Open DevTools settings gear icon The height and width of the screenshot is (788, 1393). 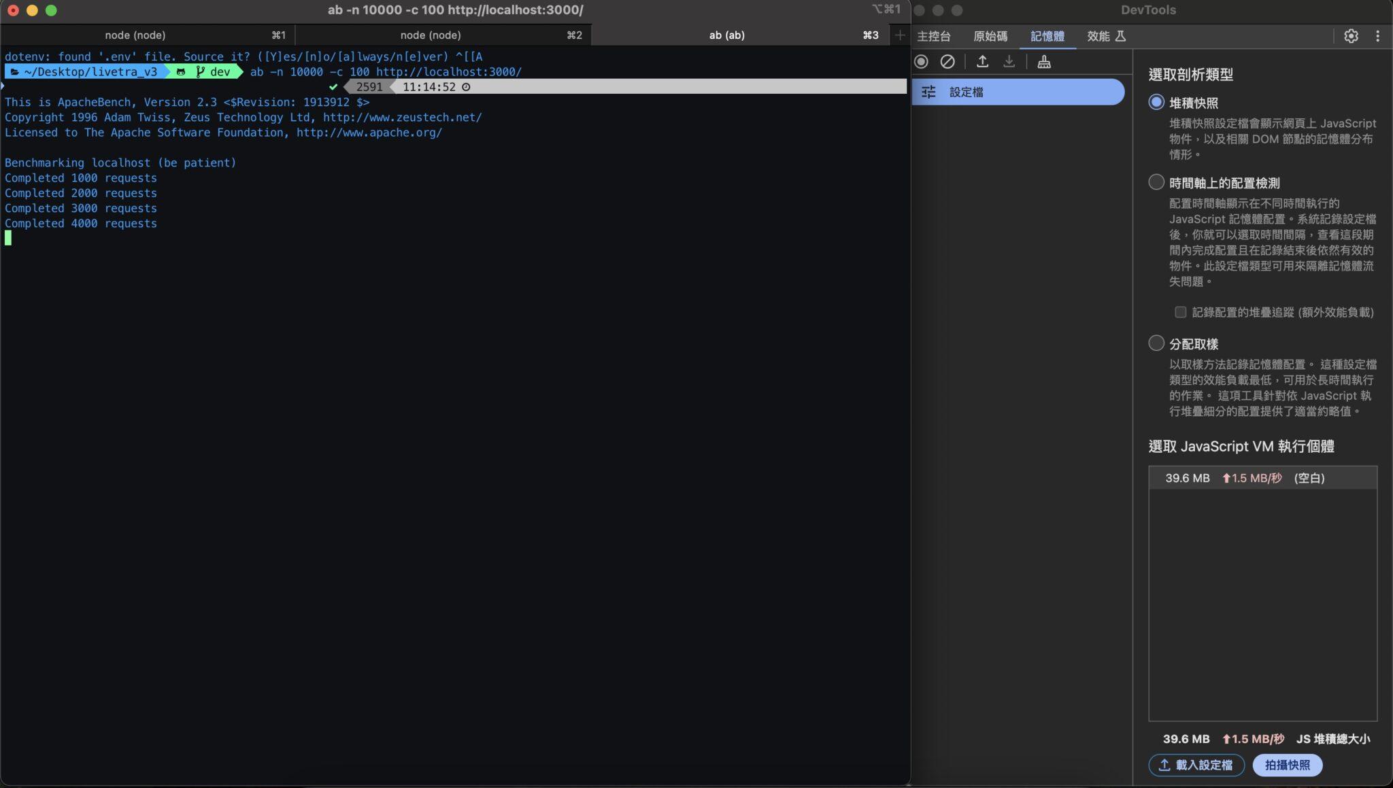click(x=1351, y=36)
